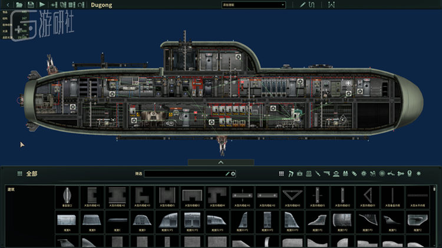Clear the filter using the X button
This screenshot has height=248, width=442.
(x=233, y=174)
